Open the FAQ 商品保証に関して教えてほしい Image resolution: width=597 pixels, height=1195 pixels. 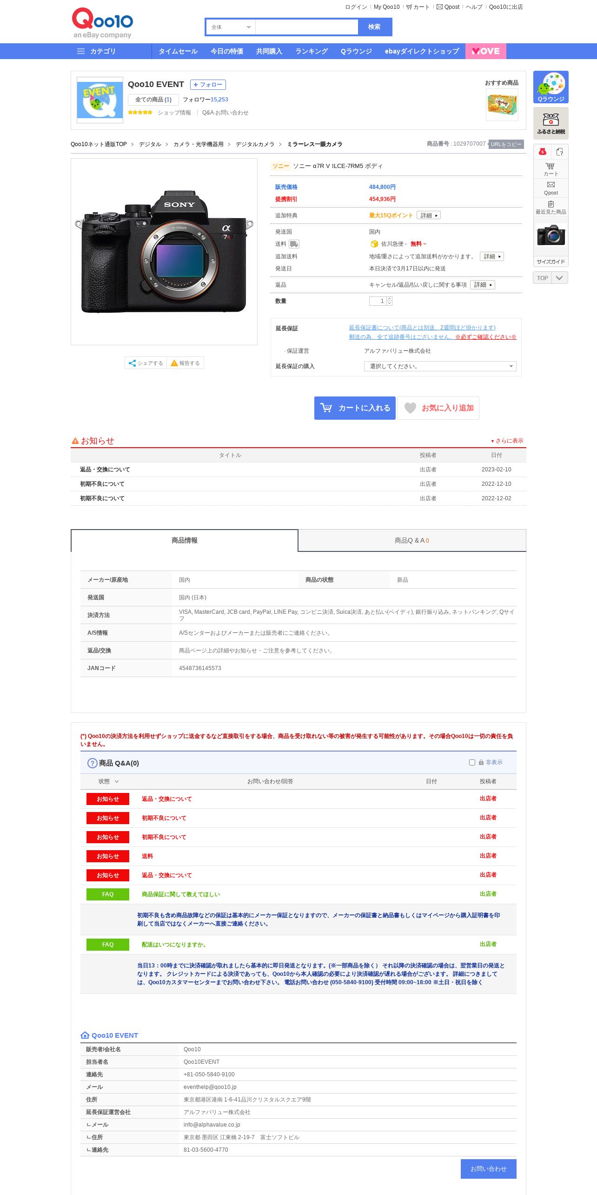coord(181,894)
